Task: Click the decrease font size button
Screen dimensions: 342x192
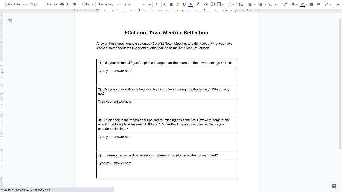Action: 150,4
